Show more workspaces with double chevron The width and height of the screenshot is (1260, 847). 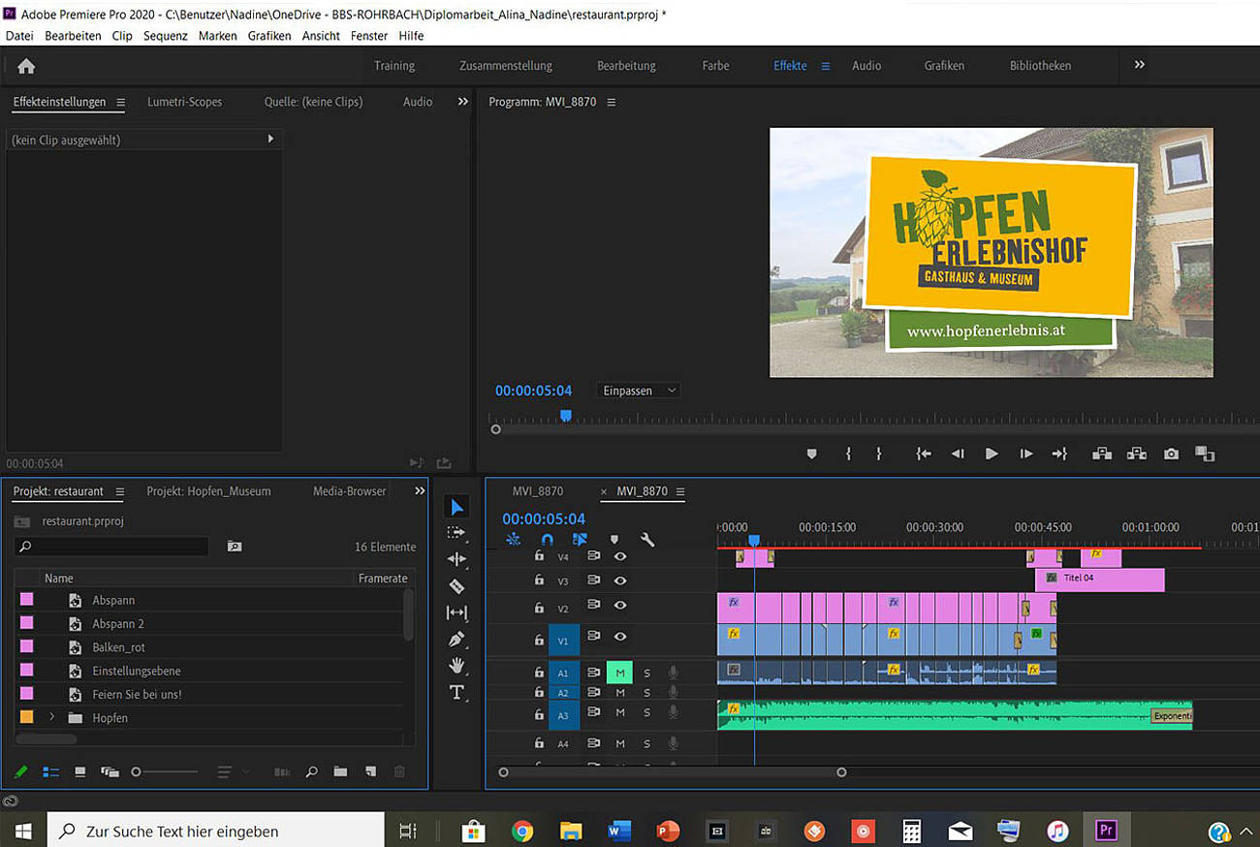pos(1140,65)
